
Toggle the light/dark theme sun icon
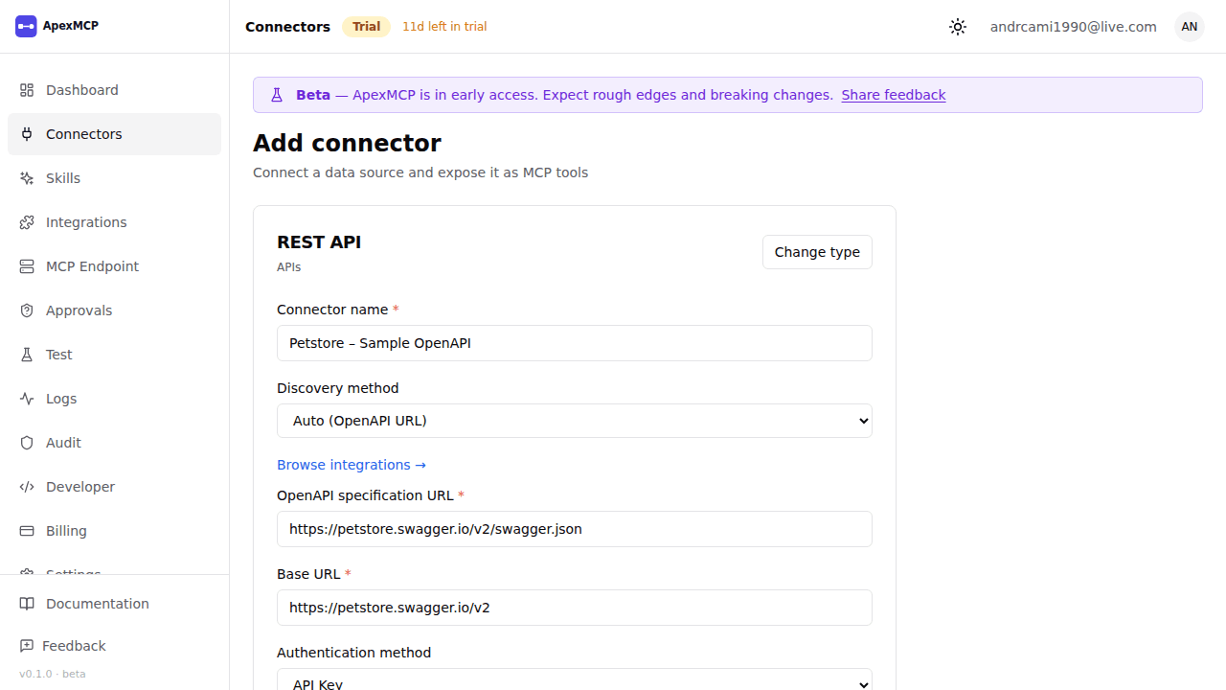958,27
